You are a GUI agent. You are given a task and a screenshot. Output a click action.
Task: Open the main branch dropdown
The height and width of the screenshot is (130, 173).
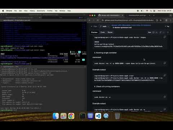tap(105, 26)
